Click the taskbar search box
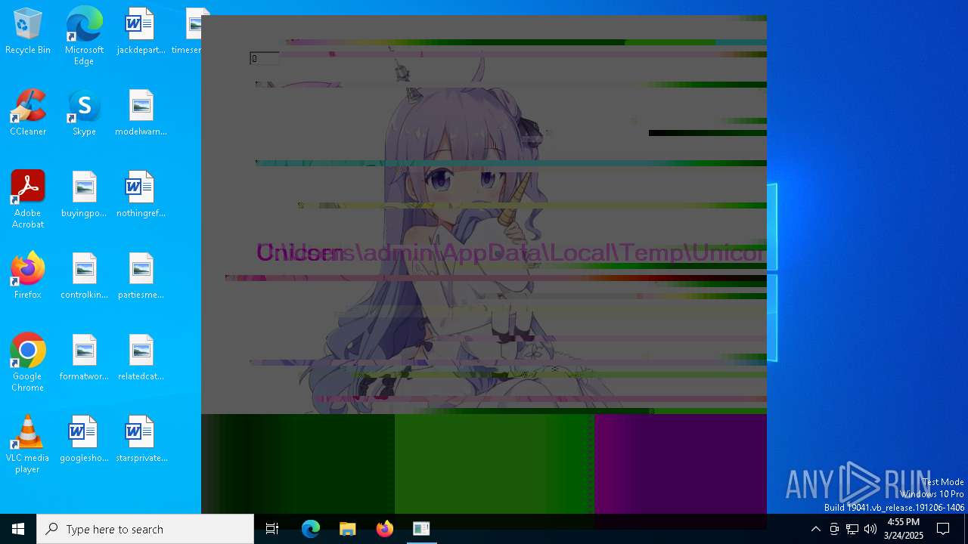The height and width of the screenshot is (544, 968). pyautogui.click(x=145, y=529)
